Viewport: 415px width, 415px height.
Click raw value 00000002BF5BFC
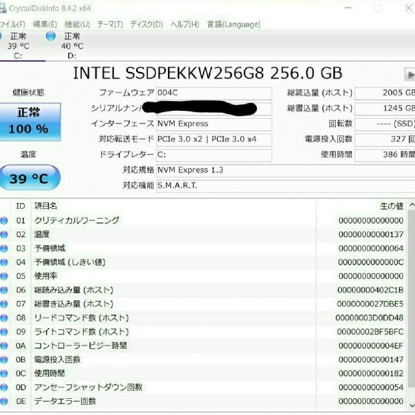point(370,332)
